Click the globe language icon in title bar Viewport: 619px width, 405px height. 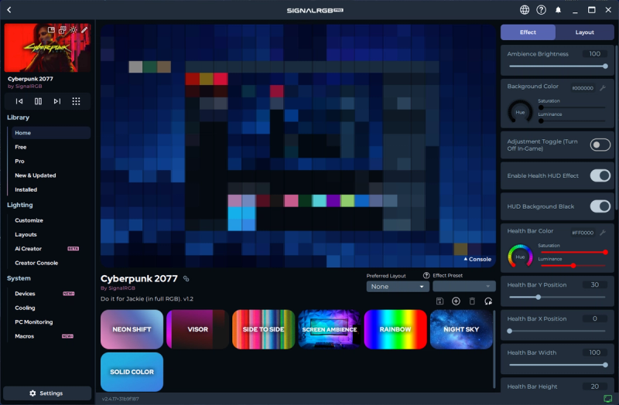pos(525,10)
